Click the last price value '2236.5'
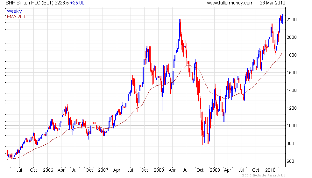 point(62,3)
